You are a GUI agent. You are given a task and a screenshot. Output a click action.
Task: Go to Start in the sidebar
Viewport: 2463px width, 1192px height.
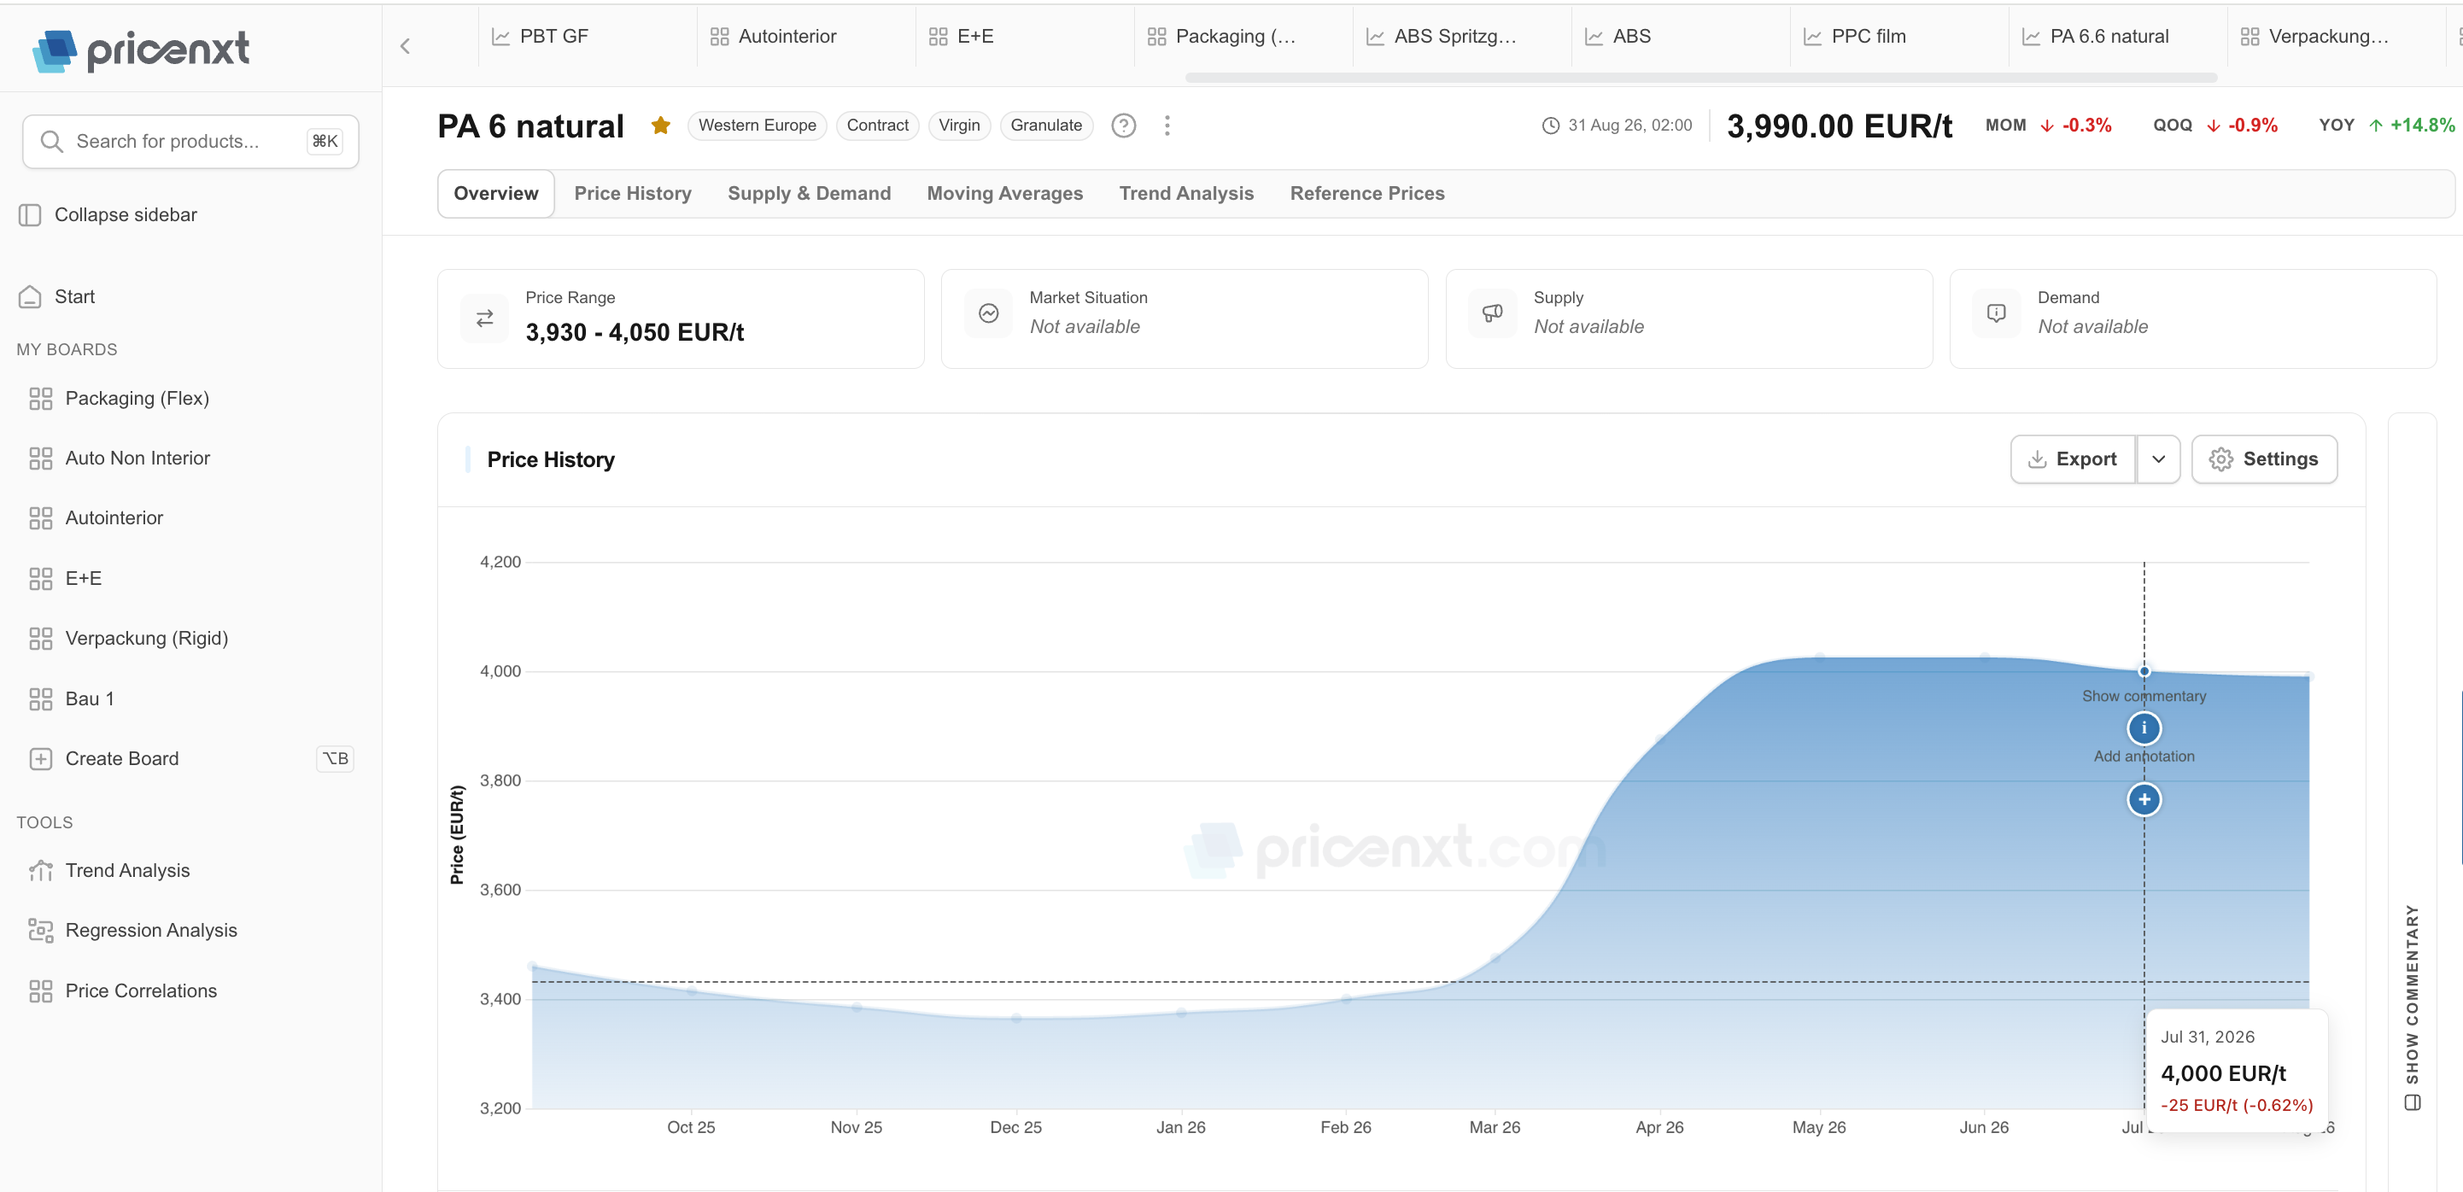click(x=56, y=296)
